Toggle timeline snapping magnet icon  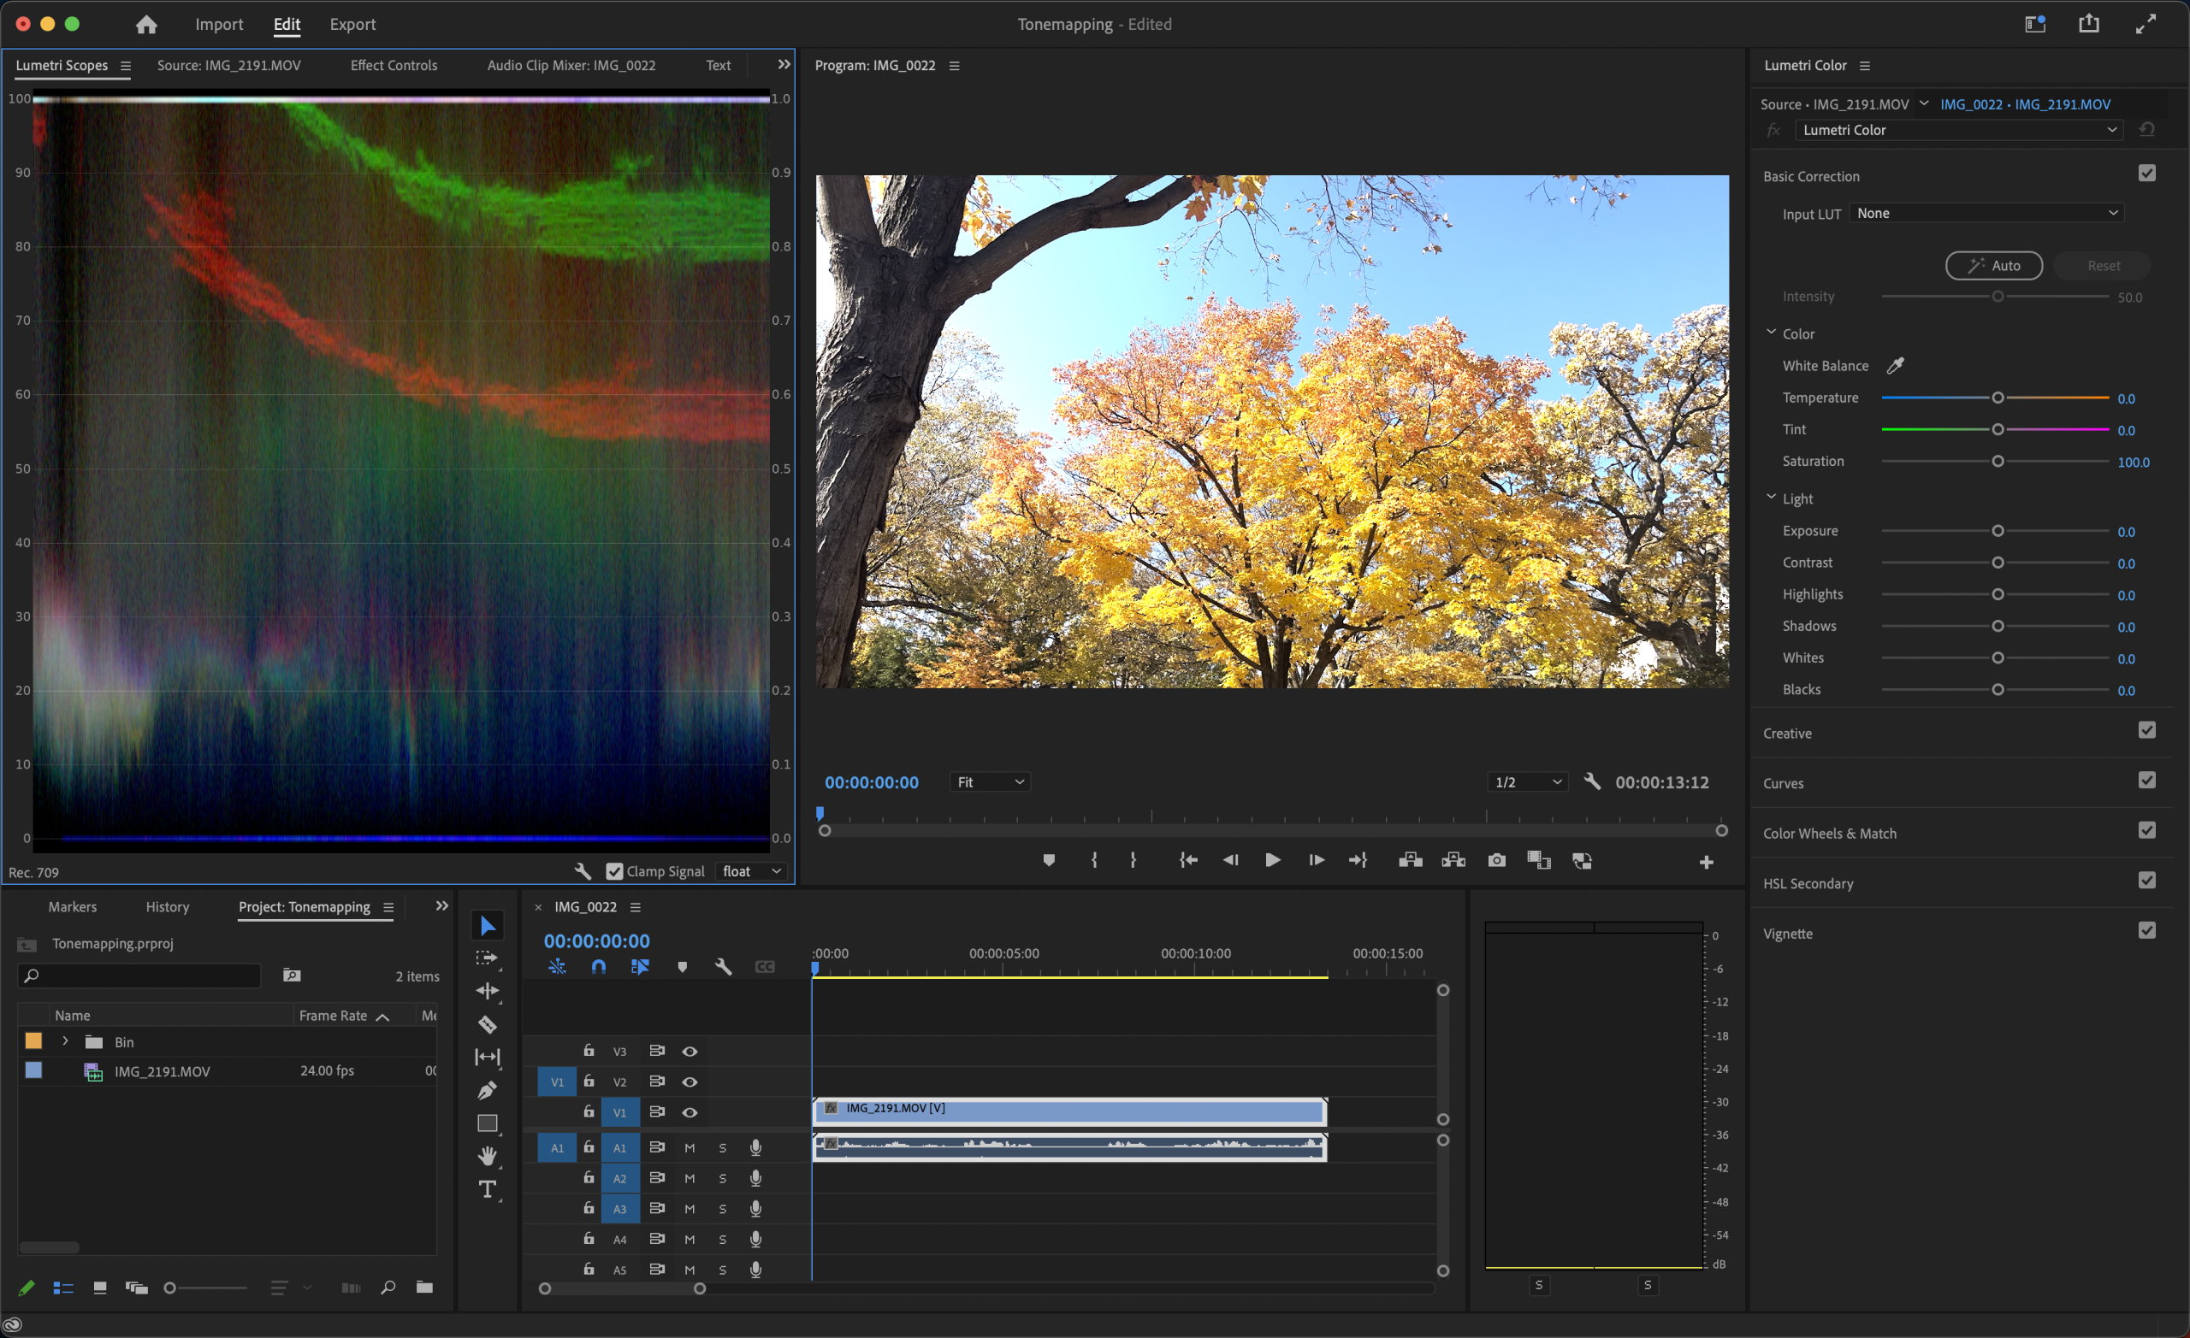[x=598, y=967]
